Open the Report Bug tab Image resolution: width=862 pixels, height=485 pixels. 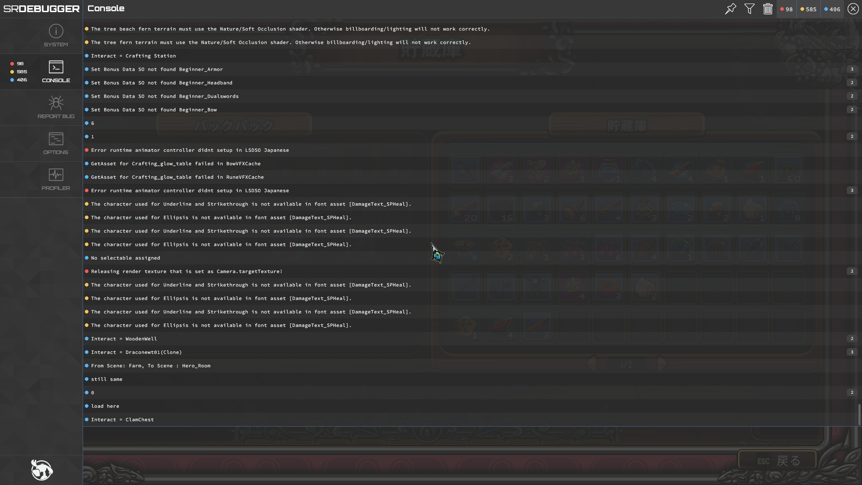56,107
